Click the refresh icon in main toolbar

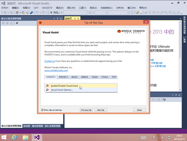(90, 12)
